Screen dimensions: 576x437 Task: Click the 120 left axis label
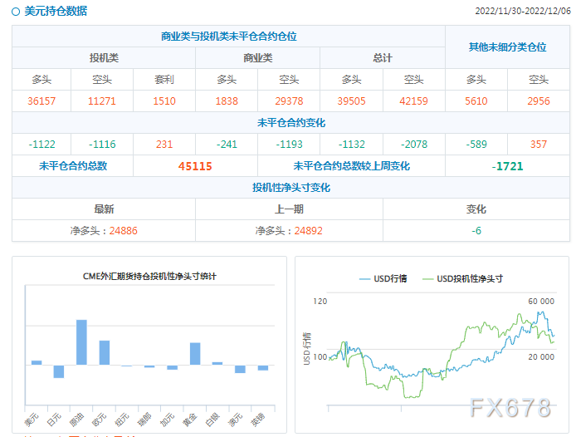tap(320, 302)
